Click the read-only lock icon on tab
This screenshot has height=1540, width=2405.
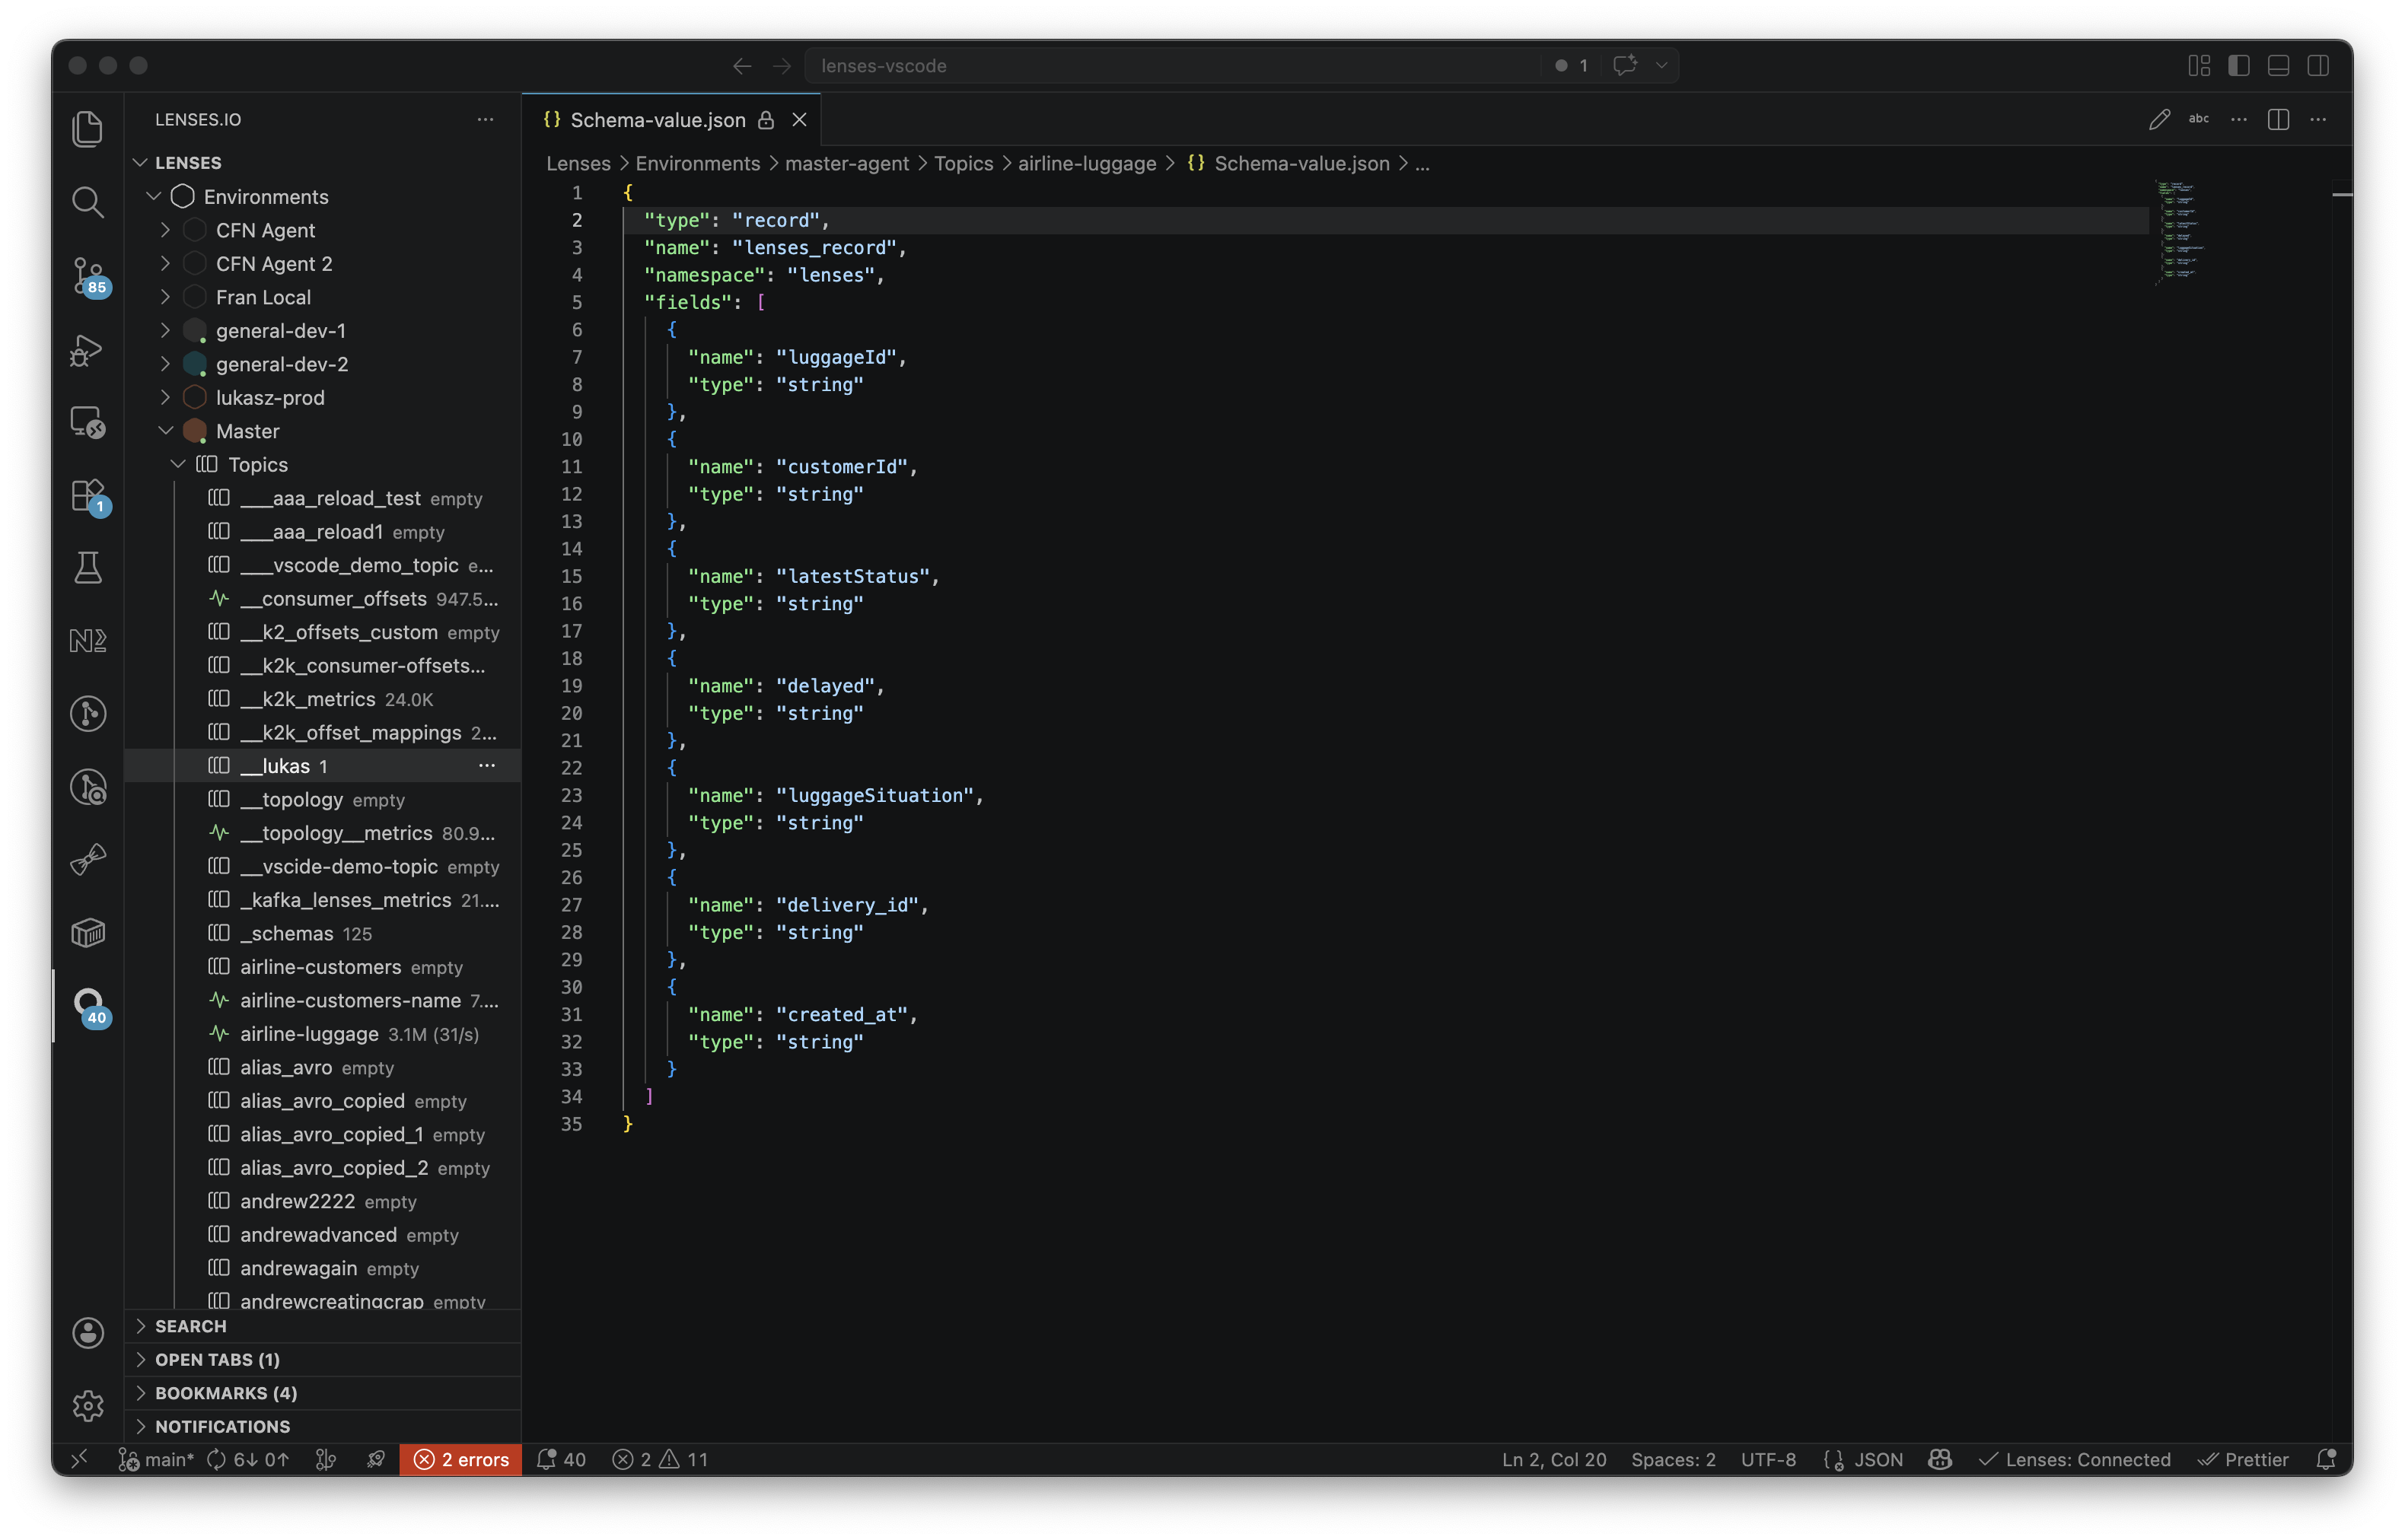coord(766,120)
